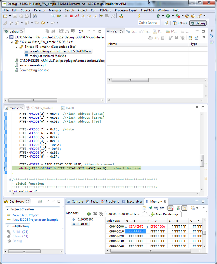This screenshot has width=217, height=264.
Task: Switch to the C/C++ perspective
Action: (180, 23)
